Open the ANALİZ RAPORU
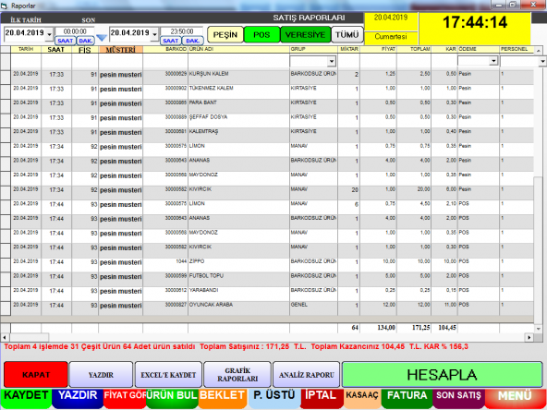The image size is (547, 410). tap(306, 375)
